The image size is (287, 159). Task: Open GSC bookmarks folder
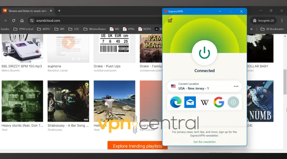click(74, 29)
